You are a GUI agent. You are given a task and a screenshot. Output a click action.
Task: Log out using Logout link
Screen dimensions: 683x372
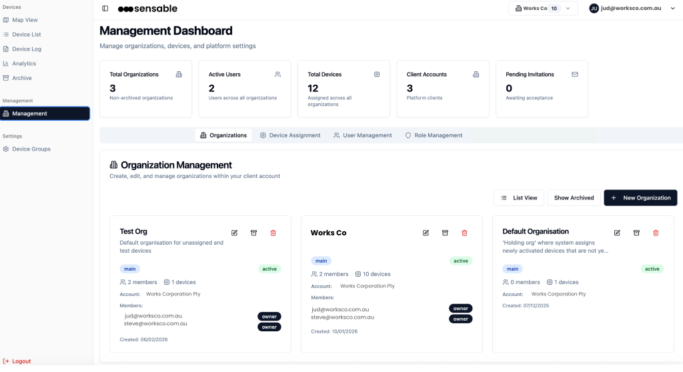pyautogui.click(x=17, y=361)
